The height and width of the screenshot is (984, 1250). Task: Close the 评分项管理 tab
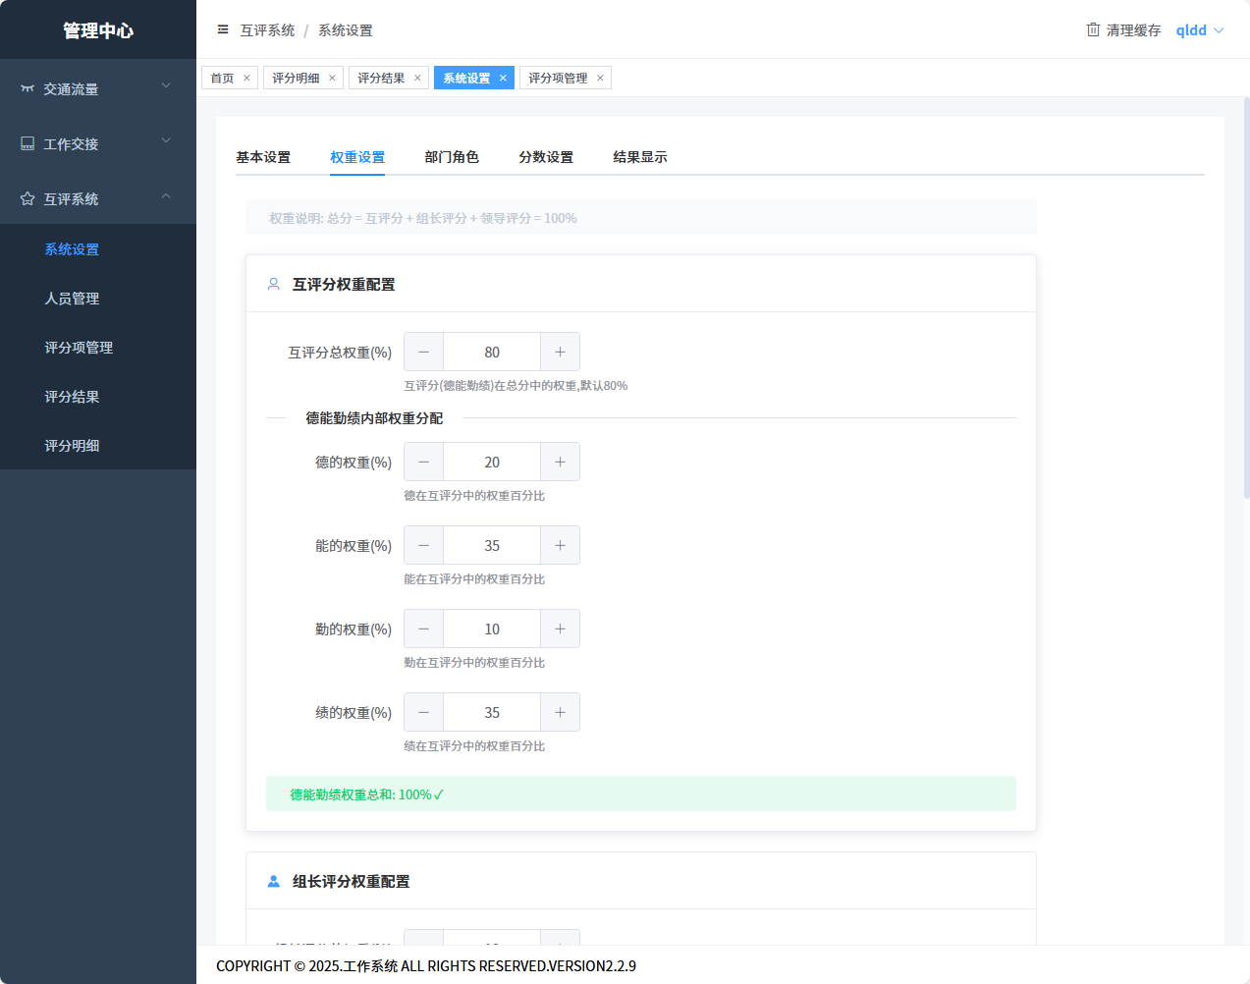600,78
